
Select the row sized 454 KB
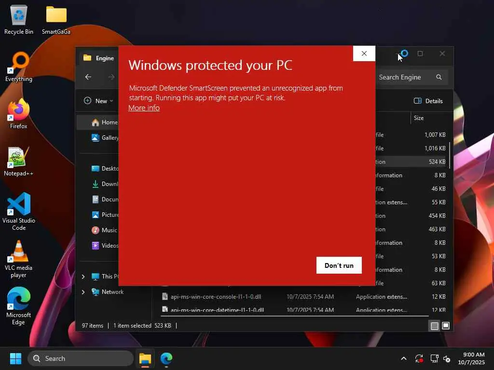pos(411,216)
